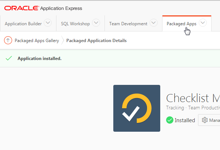Select the Packaged Apps tab

(x=181, y=24)
